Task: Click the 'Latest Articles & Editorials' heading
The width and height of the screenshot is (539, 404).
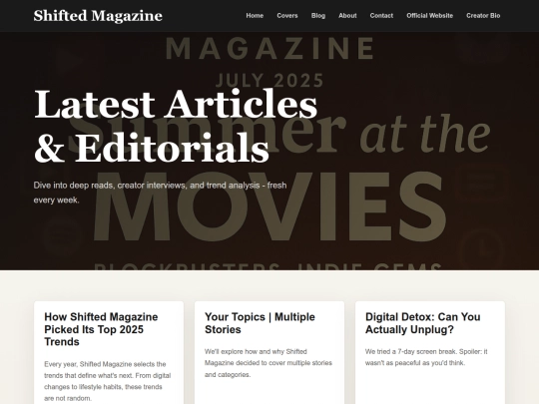Action: 176,126
